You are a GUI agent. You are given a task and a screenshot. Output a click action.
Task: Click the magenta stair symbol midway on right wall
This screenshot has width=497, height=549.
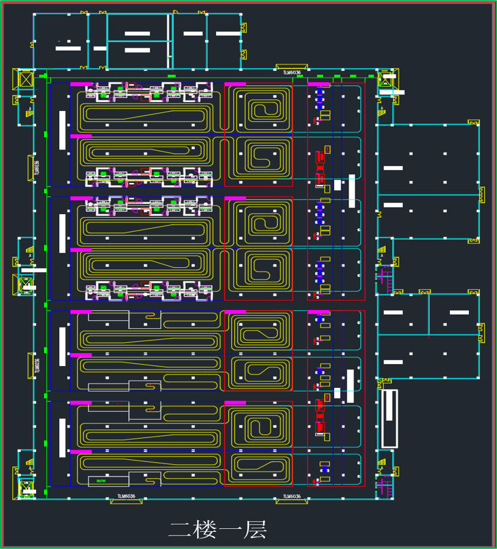tap(383, 276)
